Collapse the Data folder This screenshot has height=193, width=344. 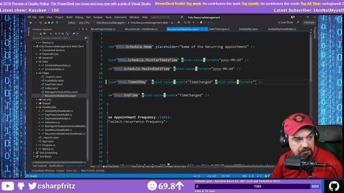point(37,62)
